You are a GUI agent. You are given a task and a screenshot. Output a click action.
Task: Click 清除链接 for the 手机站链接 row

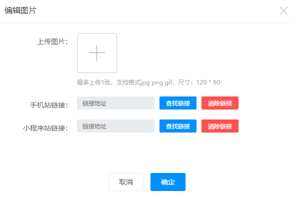(x=220, y=103)
